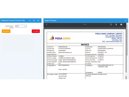Click the page indicator 1 / 1

[x=85, y=25]
